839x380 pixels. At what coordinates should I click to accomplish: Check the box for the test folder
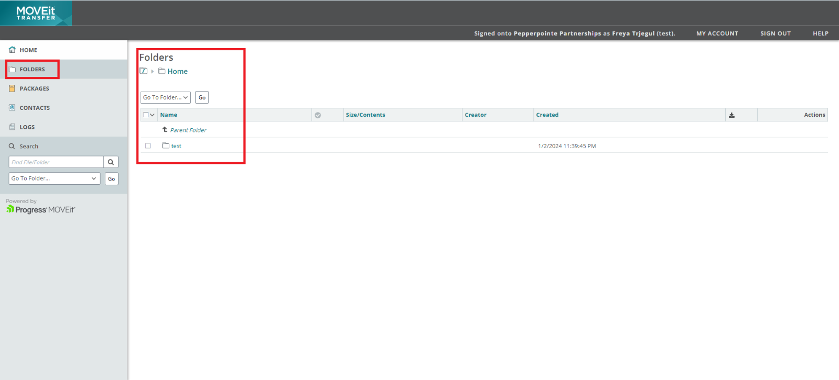click(148, 146)
